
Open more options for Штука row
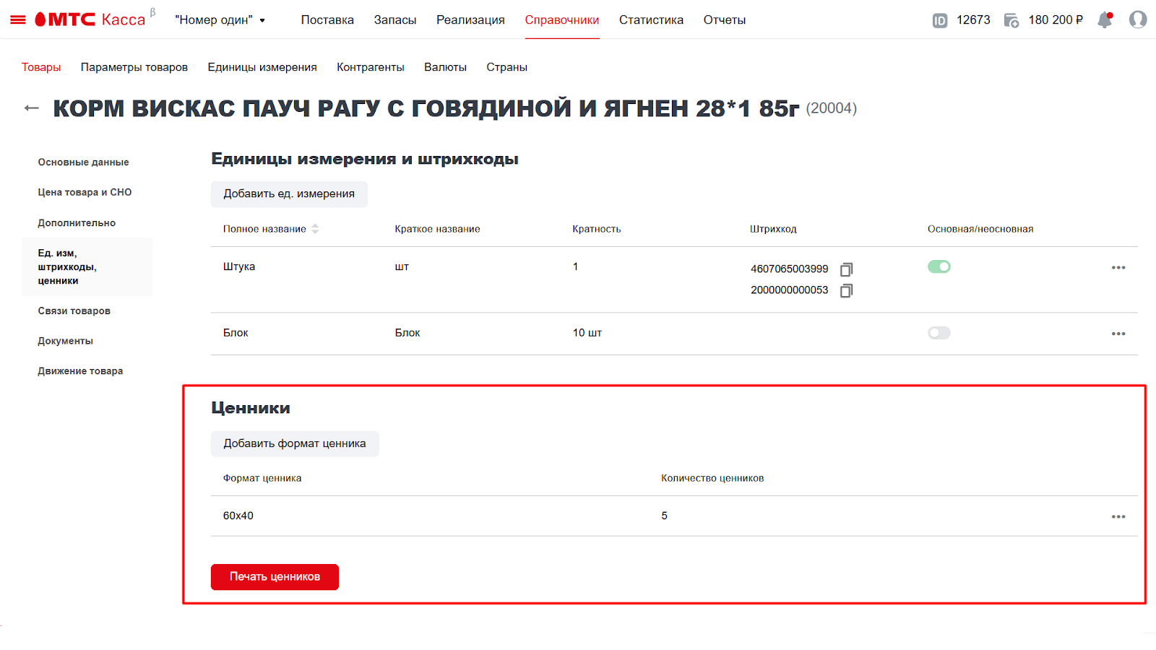1118,267
